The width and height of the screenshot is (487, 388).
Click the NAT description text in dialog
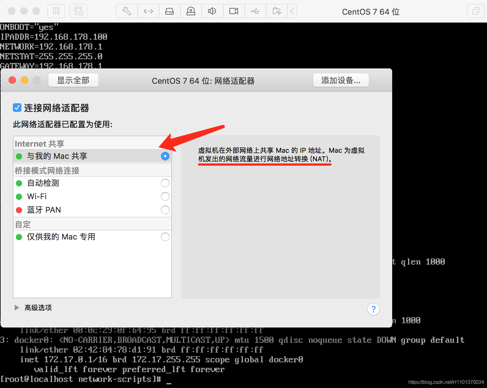281,155
